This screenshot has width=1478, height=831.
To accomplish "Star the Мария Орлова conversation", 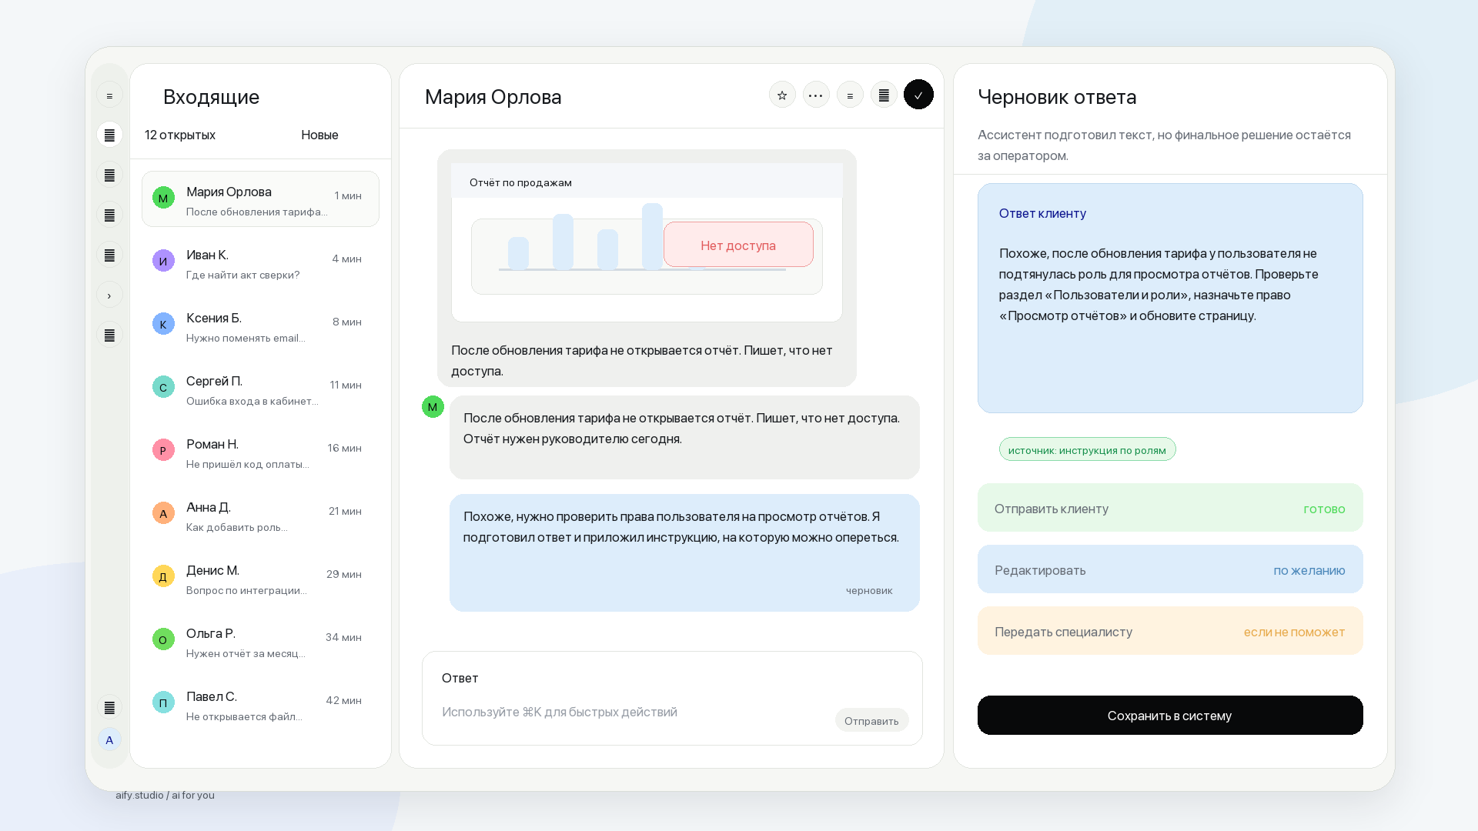I will (x=782, y=95).
